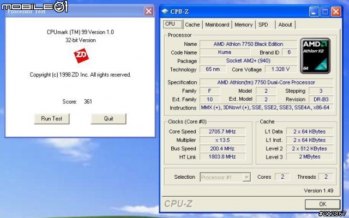Close the CPU-Z window

tap(336, 11)
